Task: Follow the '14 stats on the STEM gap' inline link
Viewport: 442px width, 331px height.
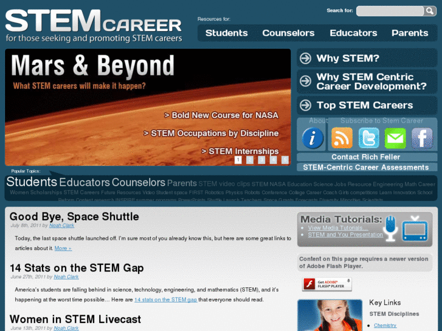Action: point(166,300)
